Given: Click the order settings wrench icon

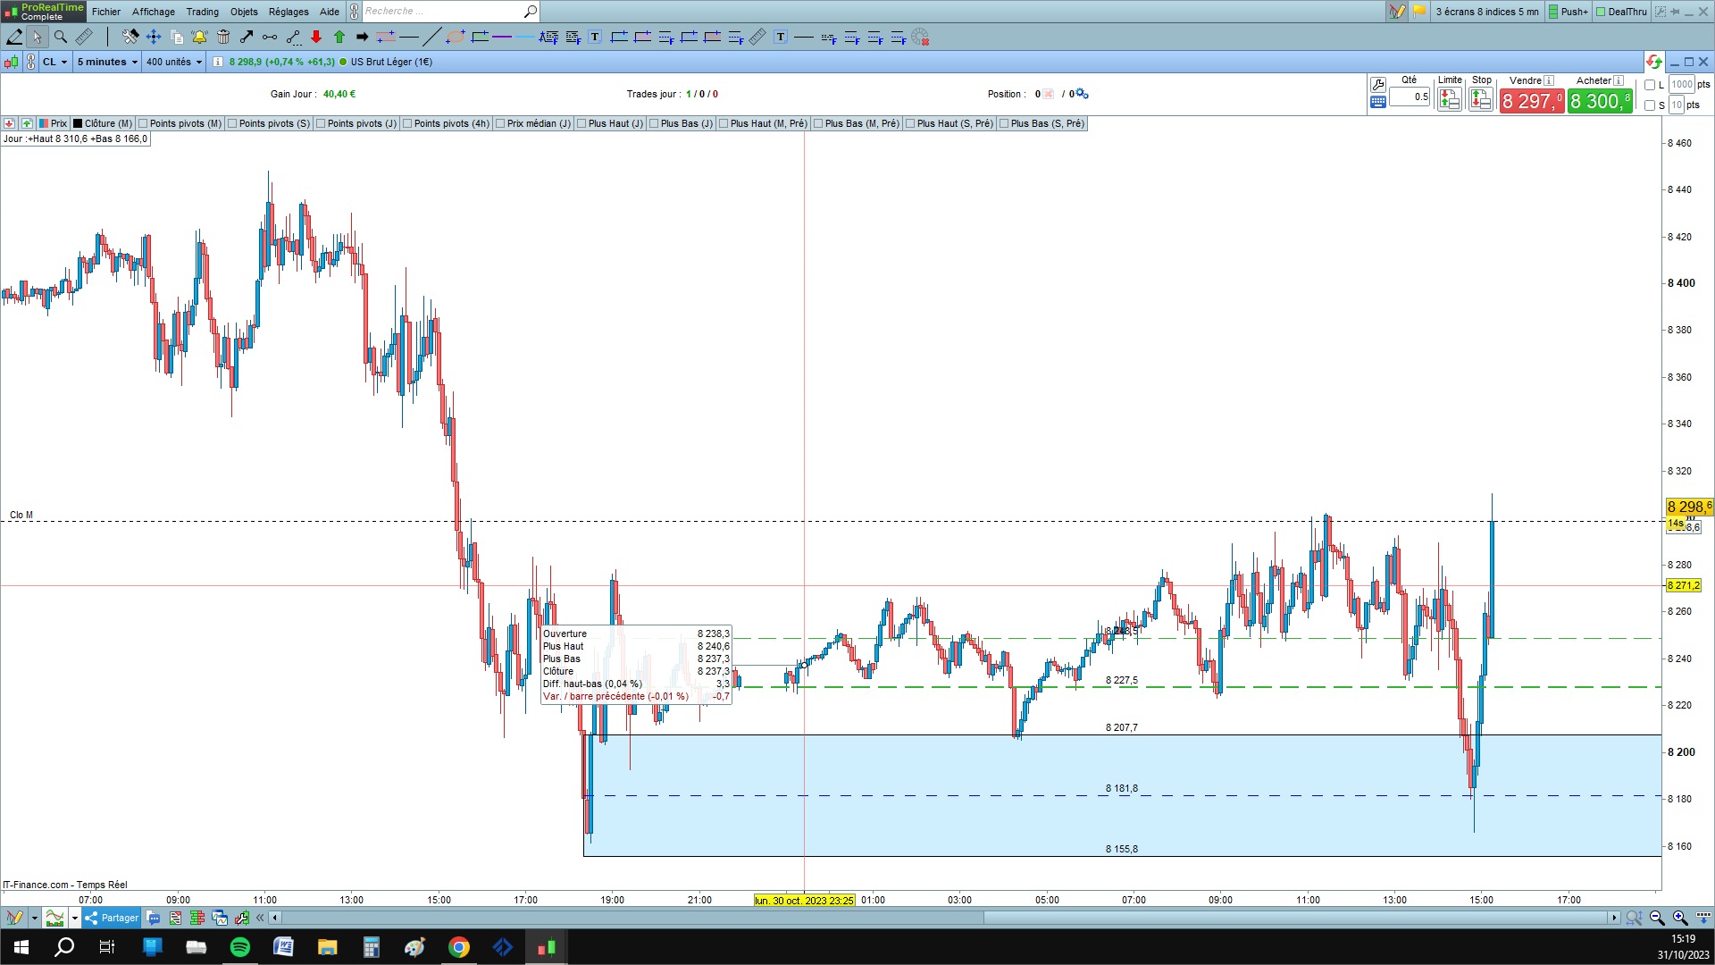Looking at the screenshot, I should point(1377,85).
